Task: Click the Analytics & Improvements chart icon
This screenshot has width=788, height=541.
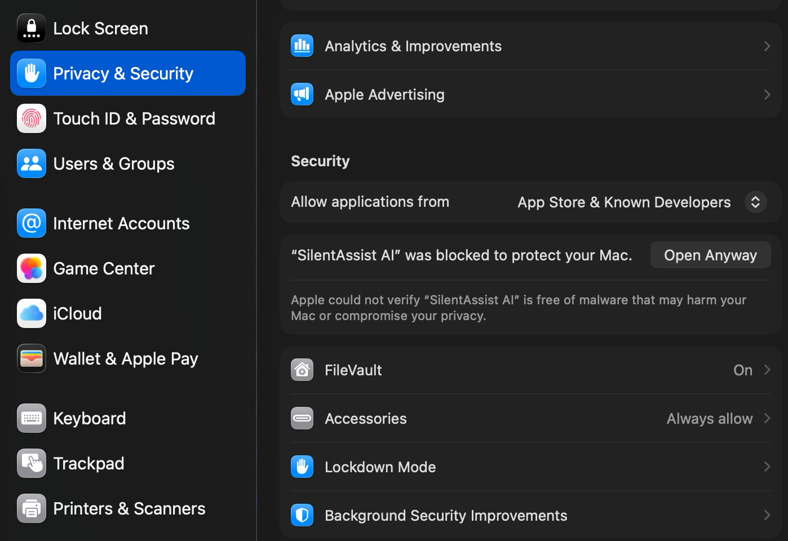Action: pos(302,46)
